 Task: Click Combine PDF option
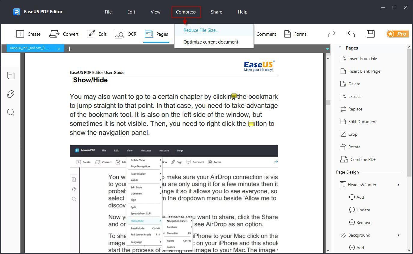(358, 159)
